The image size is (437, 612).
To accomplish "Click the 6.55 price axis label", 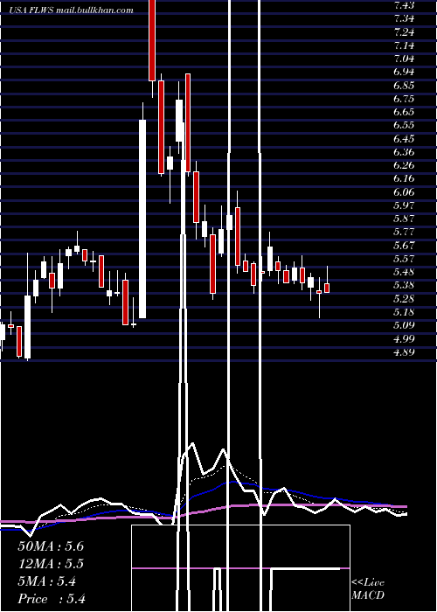I will [x=404, y=125].
